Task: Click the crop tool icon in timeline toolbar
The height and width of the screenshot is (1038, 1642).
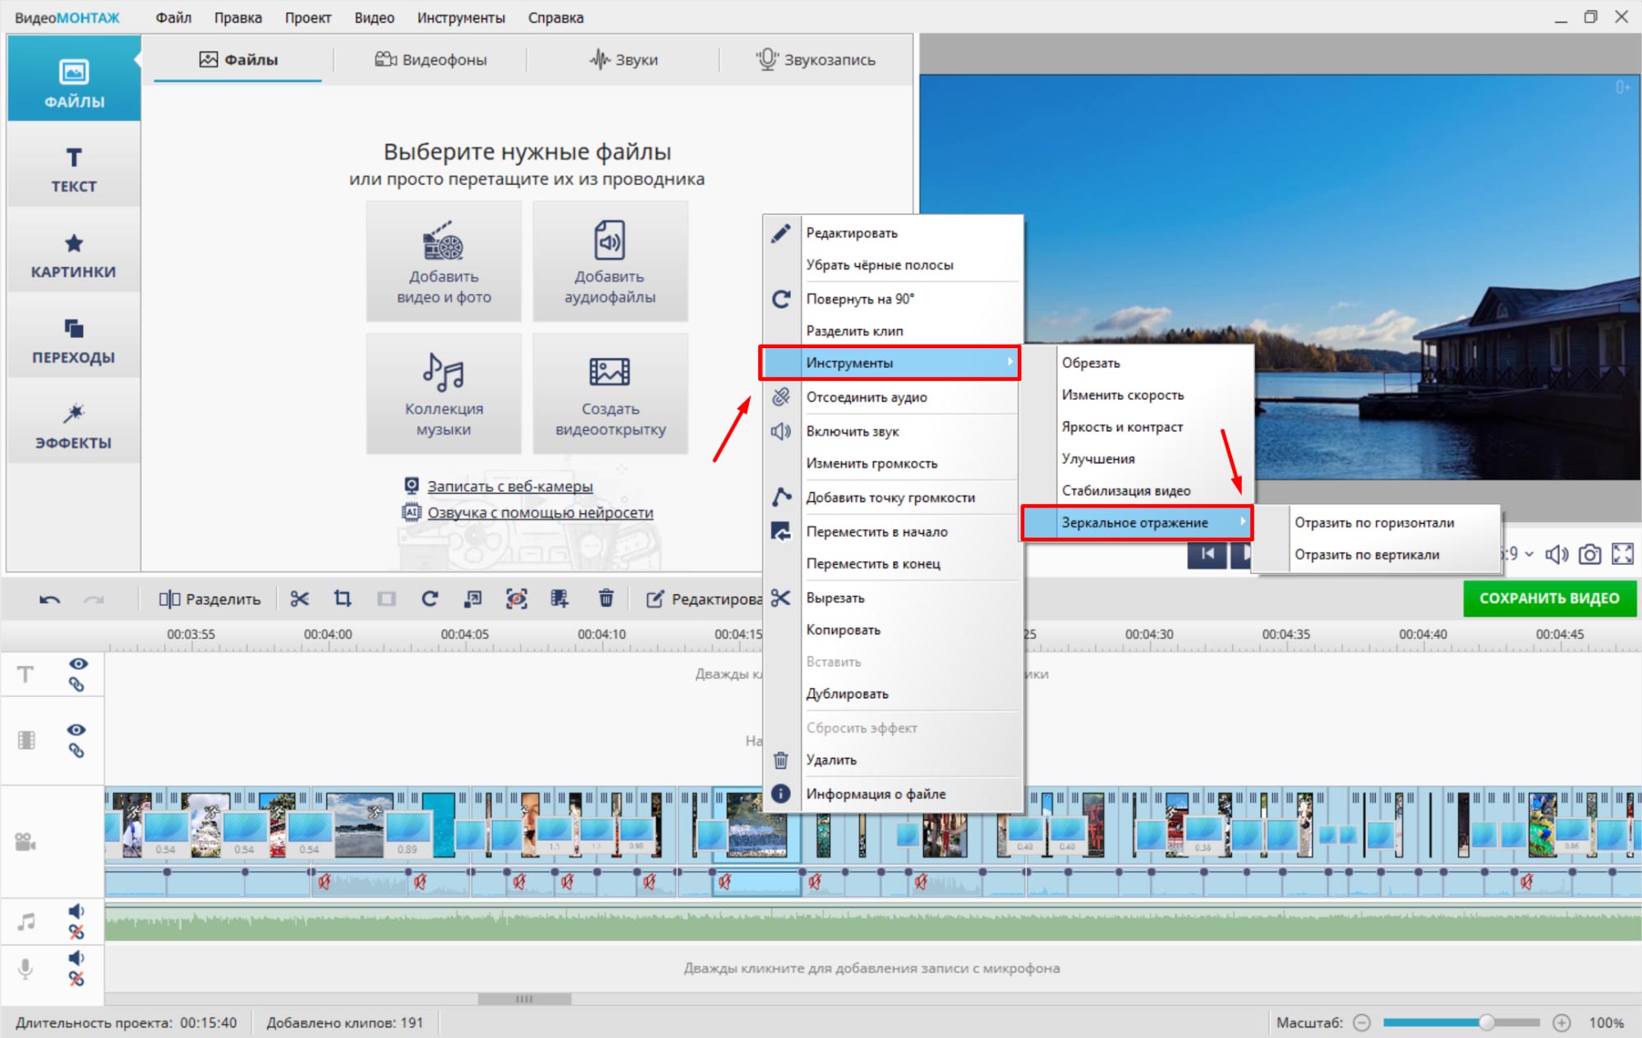Action: pos(343,599)
